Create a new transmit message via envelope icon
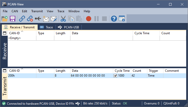The width and height of the screenshot is (188, 107). point(46,19)
